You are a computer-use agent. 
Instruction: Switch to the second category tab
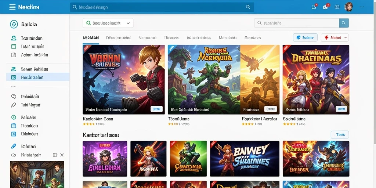[119, 38]
